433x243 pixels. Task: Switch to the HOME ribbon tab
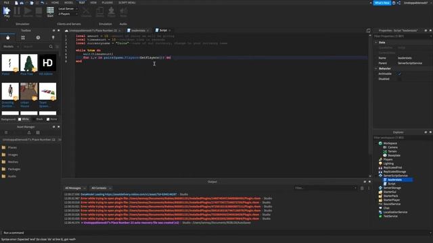(x=55, y=3)
